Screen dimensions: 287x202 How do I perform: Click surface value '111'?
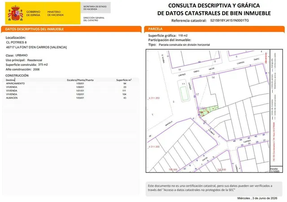[x=124, y=90]
